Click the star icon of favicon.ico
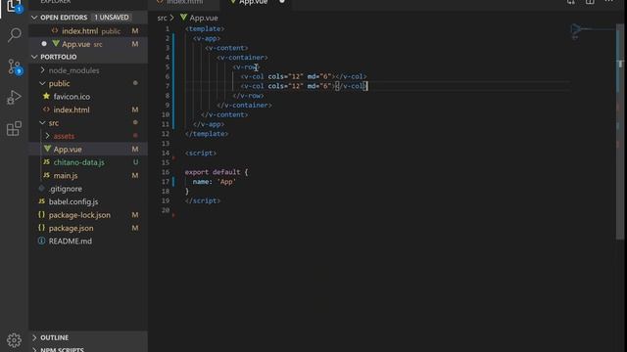 pyautogui.click(x=46, y=96)
